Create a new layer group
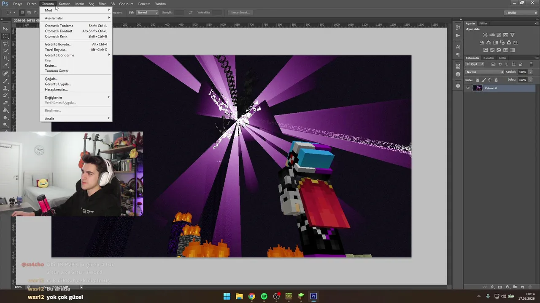Image resolution: width=540 pixels, height=303 pixels. tap(515, 287)
